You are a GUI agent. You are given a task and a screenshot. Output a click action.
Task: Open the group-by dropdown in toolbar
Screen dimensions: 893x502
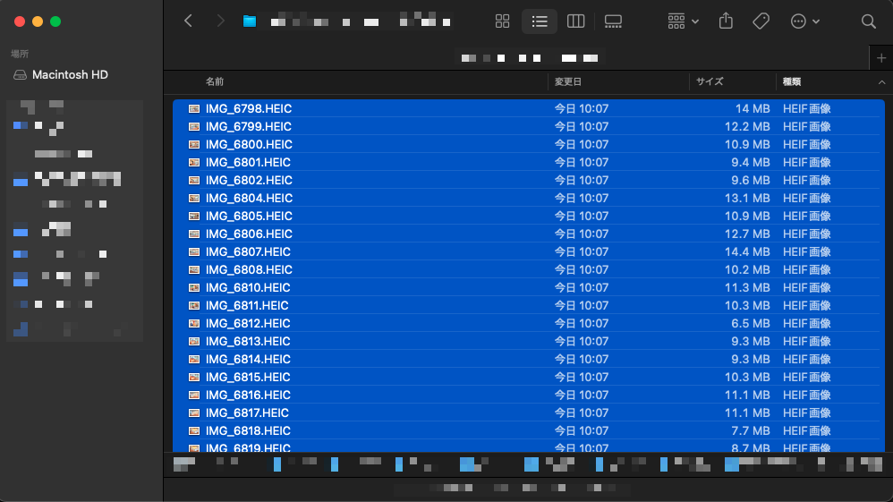(x=684, y=21)
